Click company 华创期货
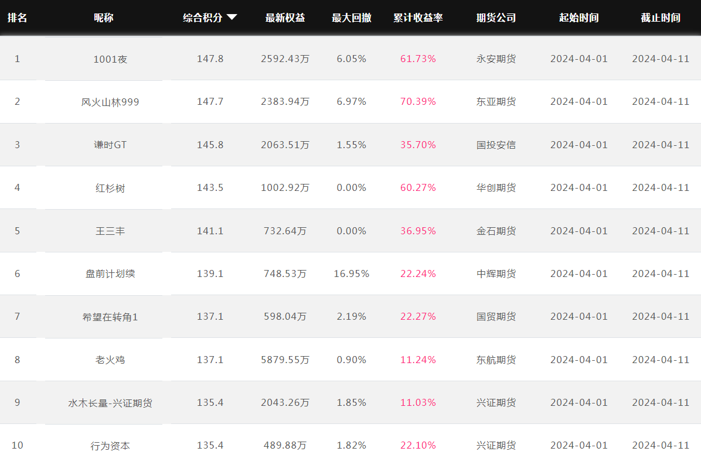This screenshot has height=465, width=701. (496, 187)
